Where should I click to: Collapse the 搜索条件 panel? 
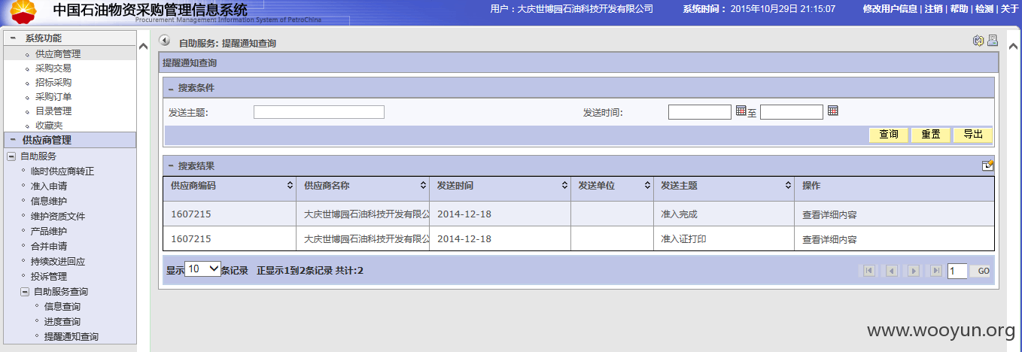pos(171,89)
